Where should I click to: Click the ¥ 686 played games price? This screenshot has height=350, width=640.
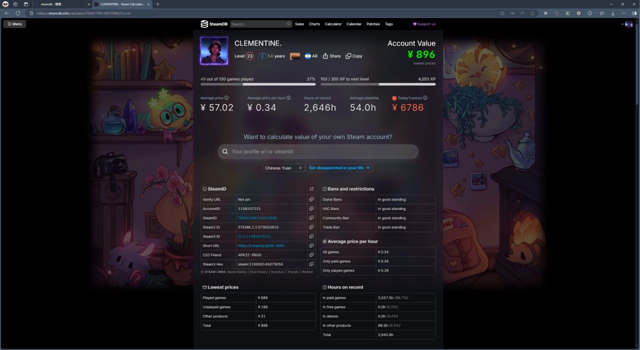tap(263, 297)
